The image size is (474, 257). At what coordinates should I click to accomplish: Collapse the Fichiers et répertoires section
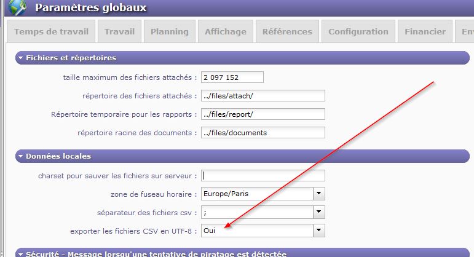click(20, 58)
